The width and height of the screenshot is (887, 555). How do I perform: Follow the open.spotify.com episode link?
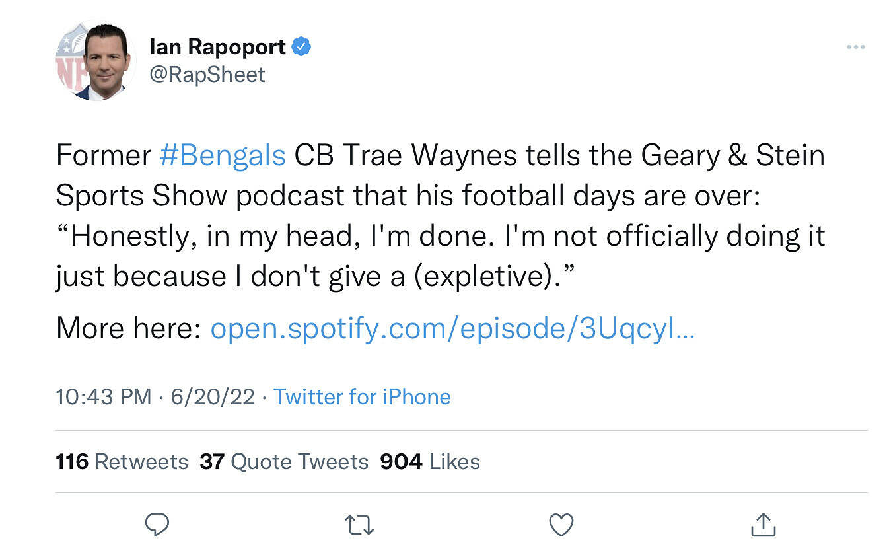(x=452, y=328)
